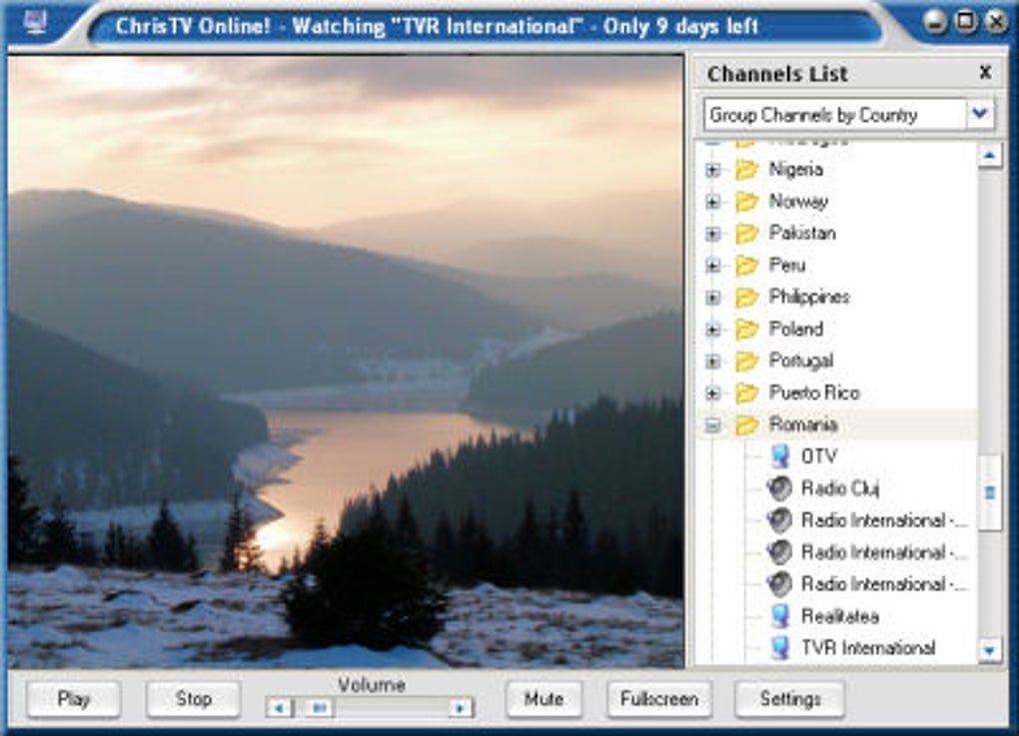Click the Philippines folder icon
The width and height of the screenshot is (1019, 736).
pyautogui.click(x=746, y=297)
